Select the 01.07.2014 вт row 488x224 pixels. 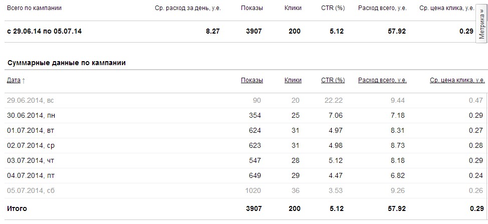(30, 131)
